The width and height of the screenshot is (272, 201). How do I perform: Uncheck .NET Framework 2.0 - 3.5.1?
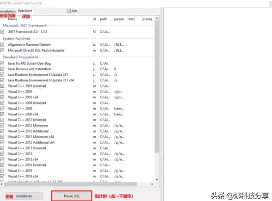(2, 32)
